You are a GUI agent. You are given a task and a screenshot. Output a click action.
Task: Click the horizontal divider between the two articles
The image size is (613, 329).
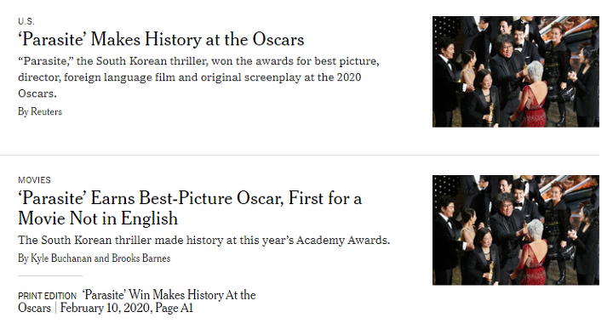click(x=300, y=155)
